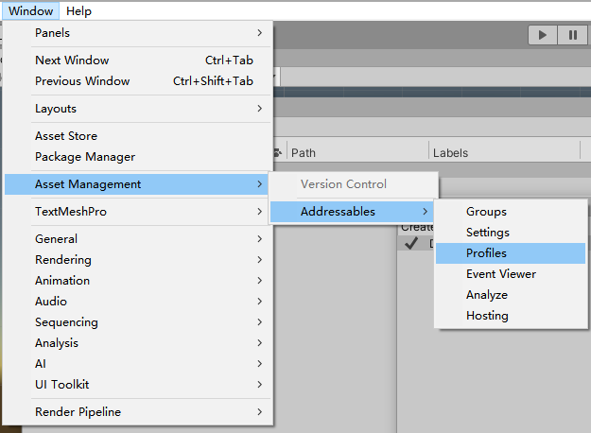
Task: Select the Addressables submenu entry
Action: pos(352,212)
